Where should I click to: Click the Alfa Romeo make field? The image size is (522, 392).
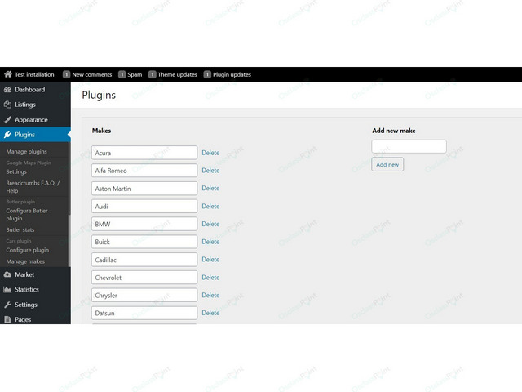(144, 171)
